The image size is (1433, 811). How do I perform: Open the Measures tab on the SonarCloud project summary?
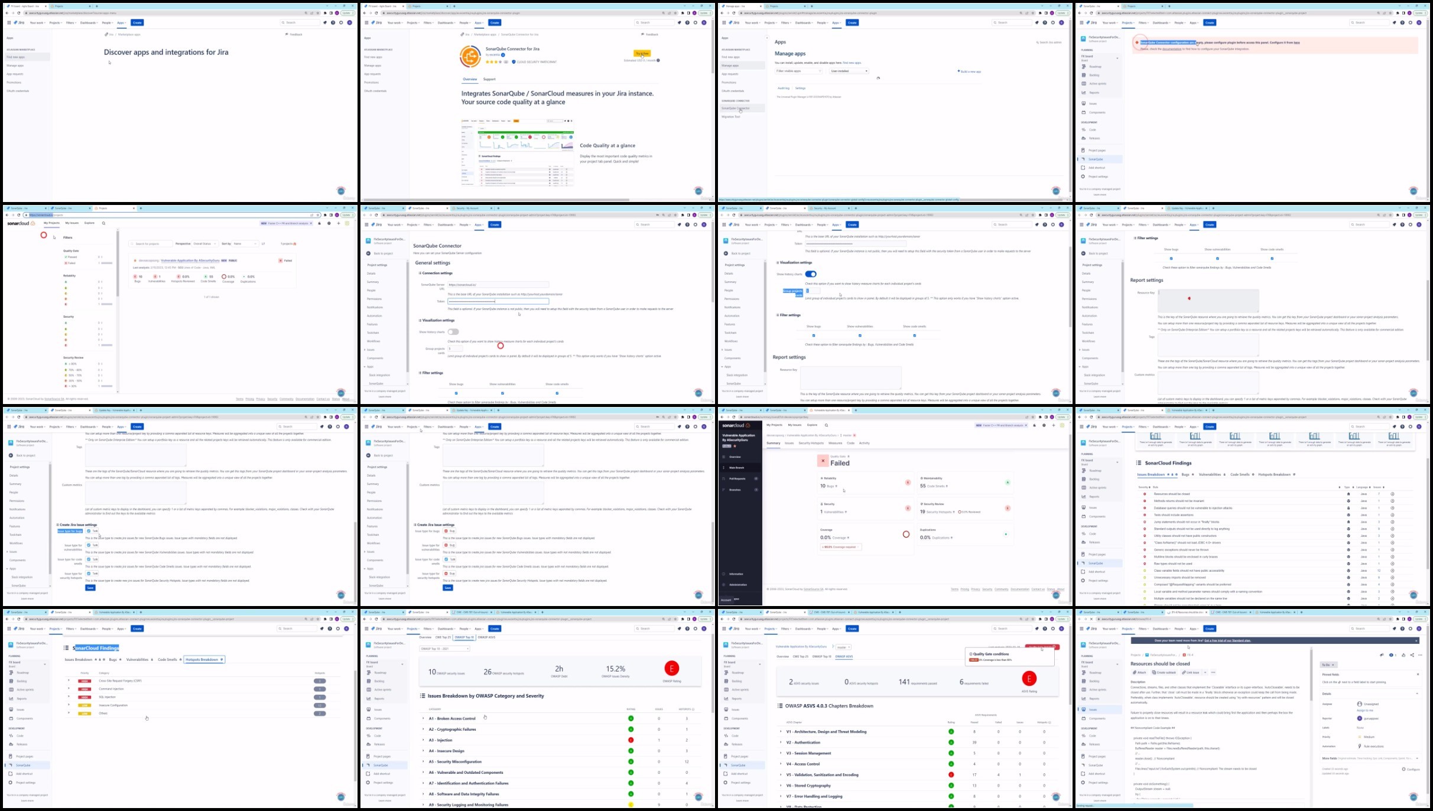(x=835, y=443)
